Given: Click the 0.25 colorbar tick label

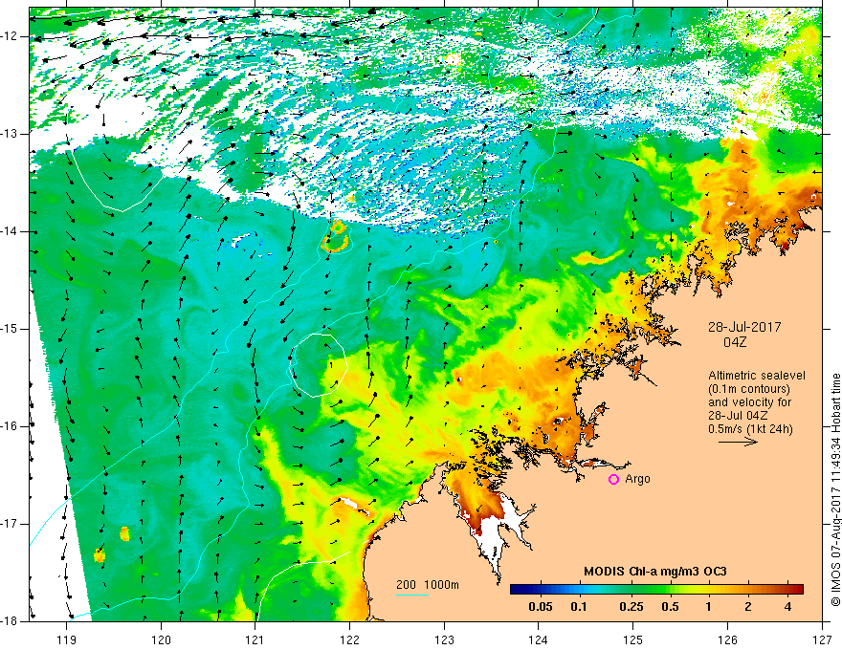Looking at the screenshot, I should (631, 607).
